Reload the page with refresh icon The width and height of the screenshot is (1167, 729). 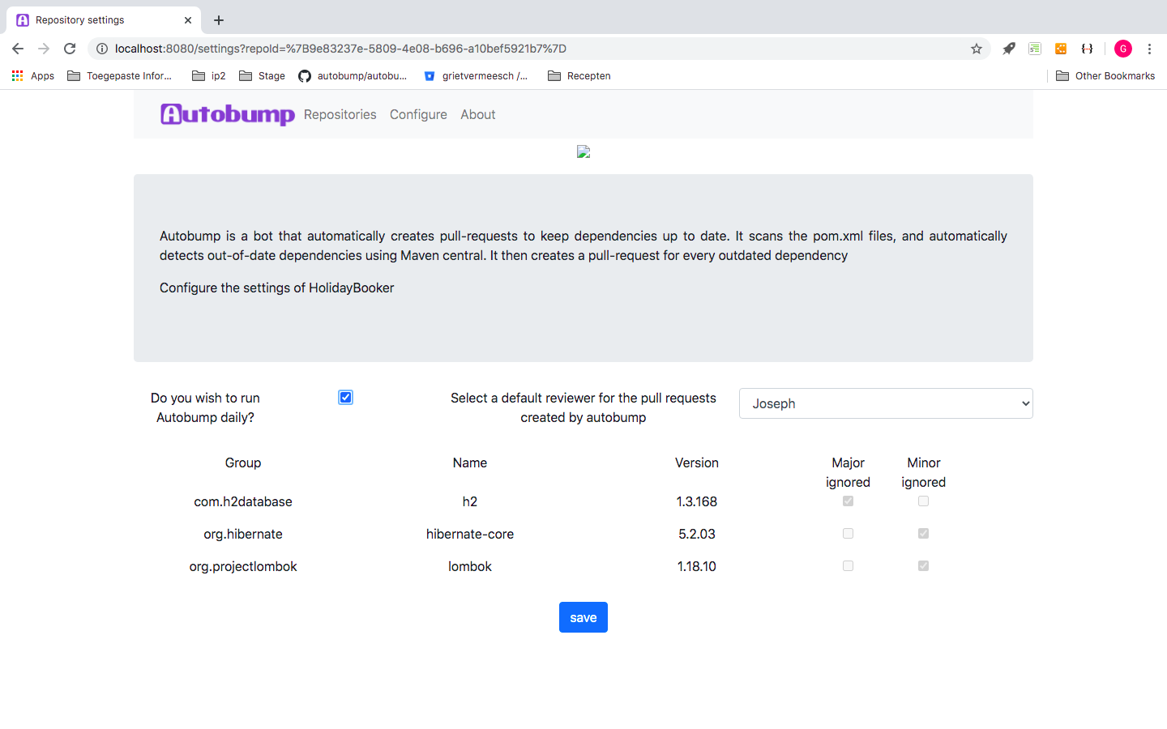pyautogui.click(x=70, y=49)
